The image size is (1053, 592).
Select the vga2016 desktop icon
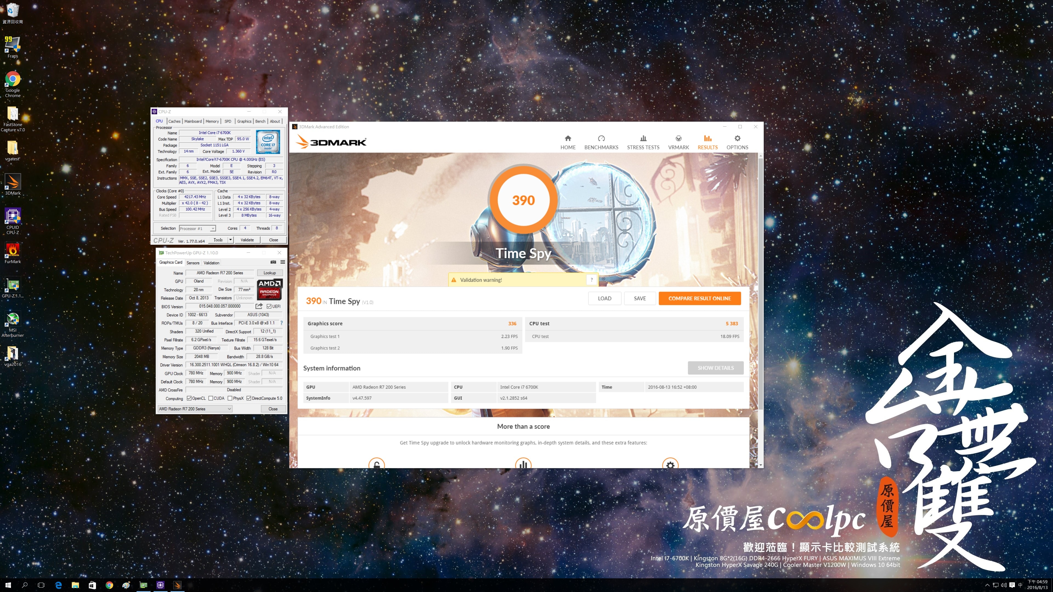pos(13,356)
